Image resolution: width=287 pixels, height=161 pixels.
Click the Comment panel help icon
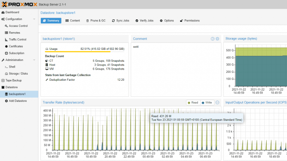tap(212, 39)
